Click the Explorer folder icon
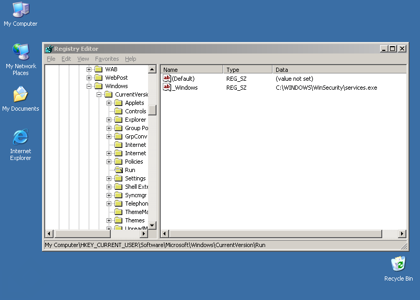The width and height of the screenshot is (420, 300). click(119, 120)
